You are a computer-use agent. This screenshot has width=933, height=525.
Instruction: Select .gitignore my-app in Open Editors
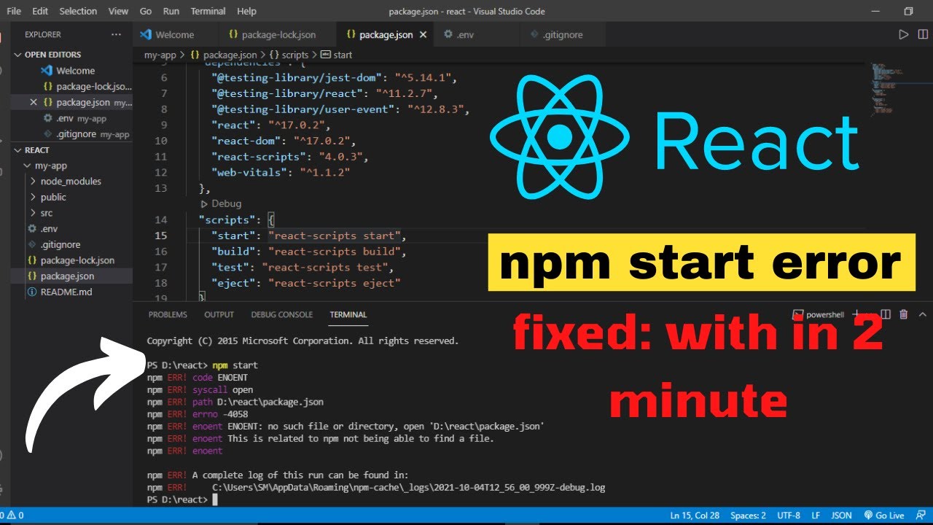92,134
